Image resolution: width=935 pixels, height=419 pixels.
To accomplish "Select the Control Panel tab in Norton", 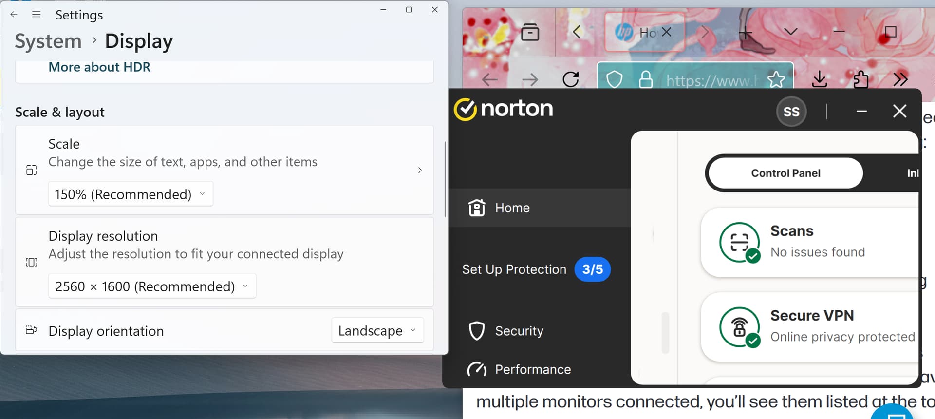I will click(x=785, y=173).
